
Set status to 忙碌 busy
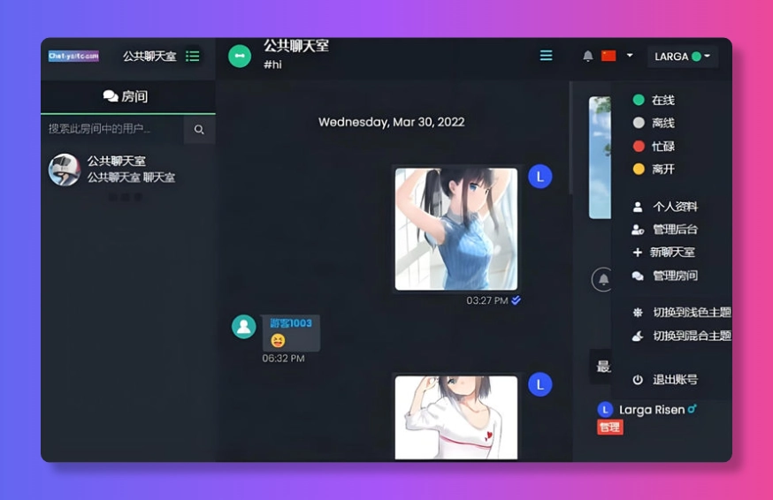[654, 147]
